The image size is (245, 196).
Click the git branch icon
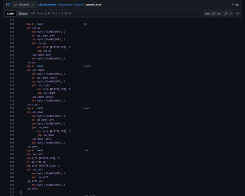coord(16,5)
